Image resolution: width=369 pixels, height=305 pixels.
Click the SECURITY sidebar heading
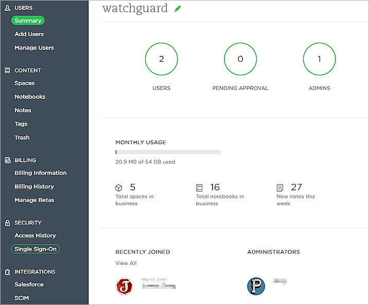point(28,223)
